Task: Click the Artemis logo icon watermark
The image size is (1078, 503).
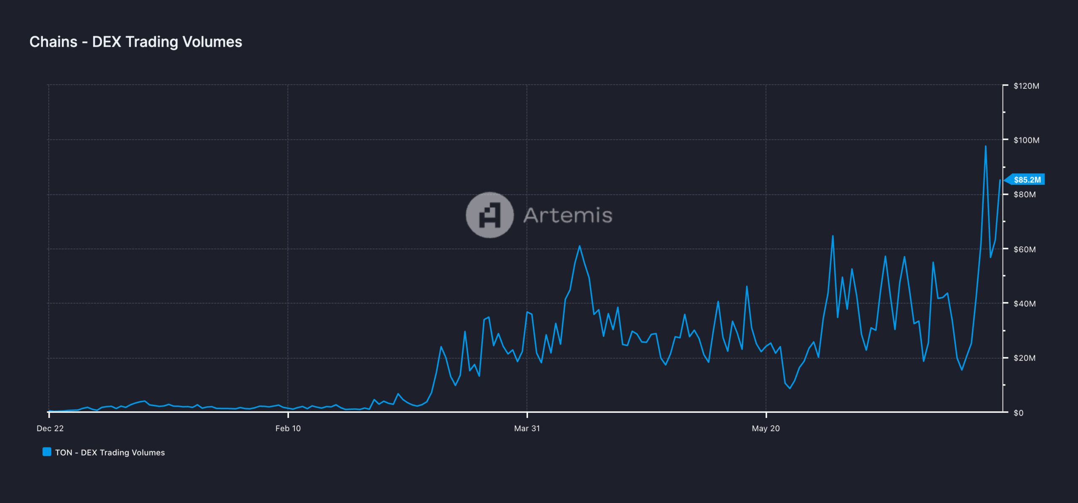Action: point(489,215)
